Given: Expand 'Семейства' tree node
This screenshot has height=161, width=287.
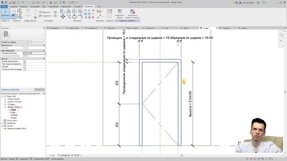Looking at the screenshot, I should 2,123.
